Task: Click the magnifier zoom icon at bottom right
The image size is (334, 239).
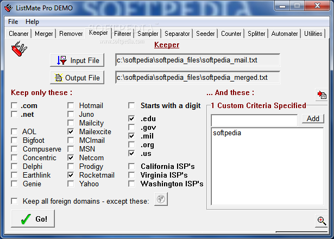Action: coord(322,221)
